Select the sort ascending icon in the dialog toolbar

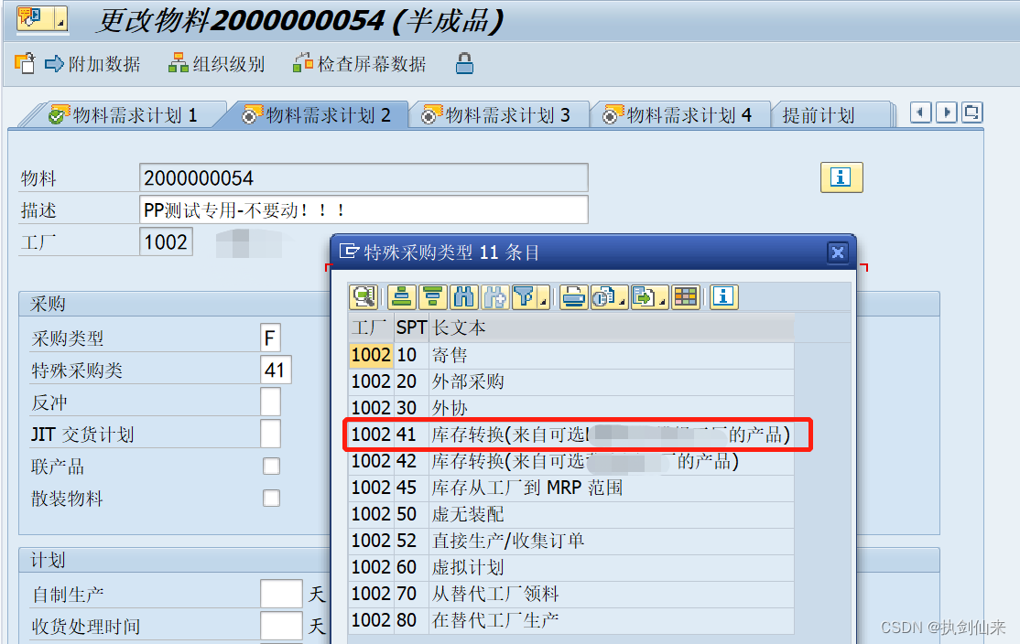point(402,297)
